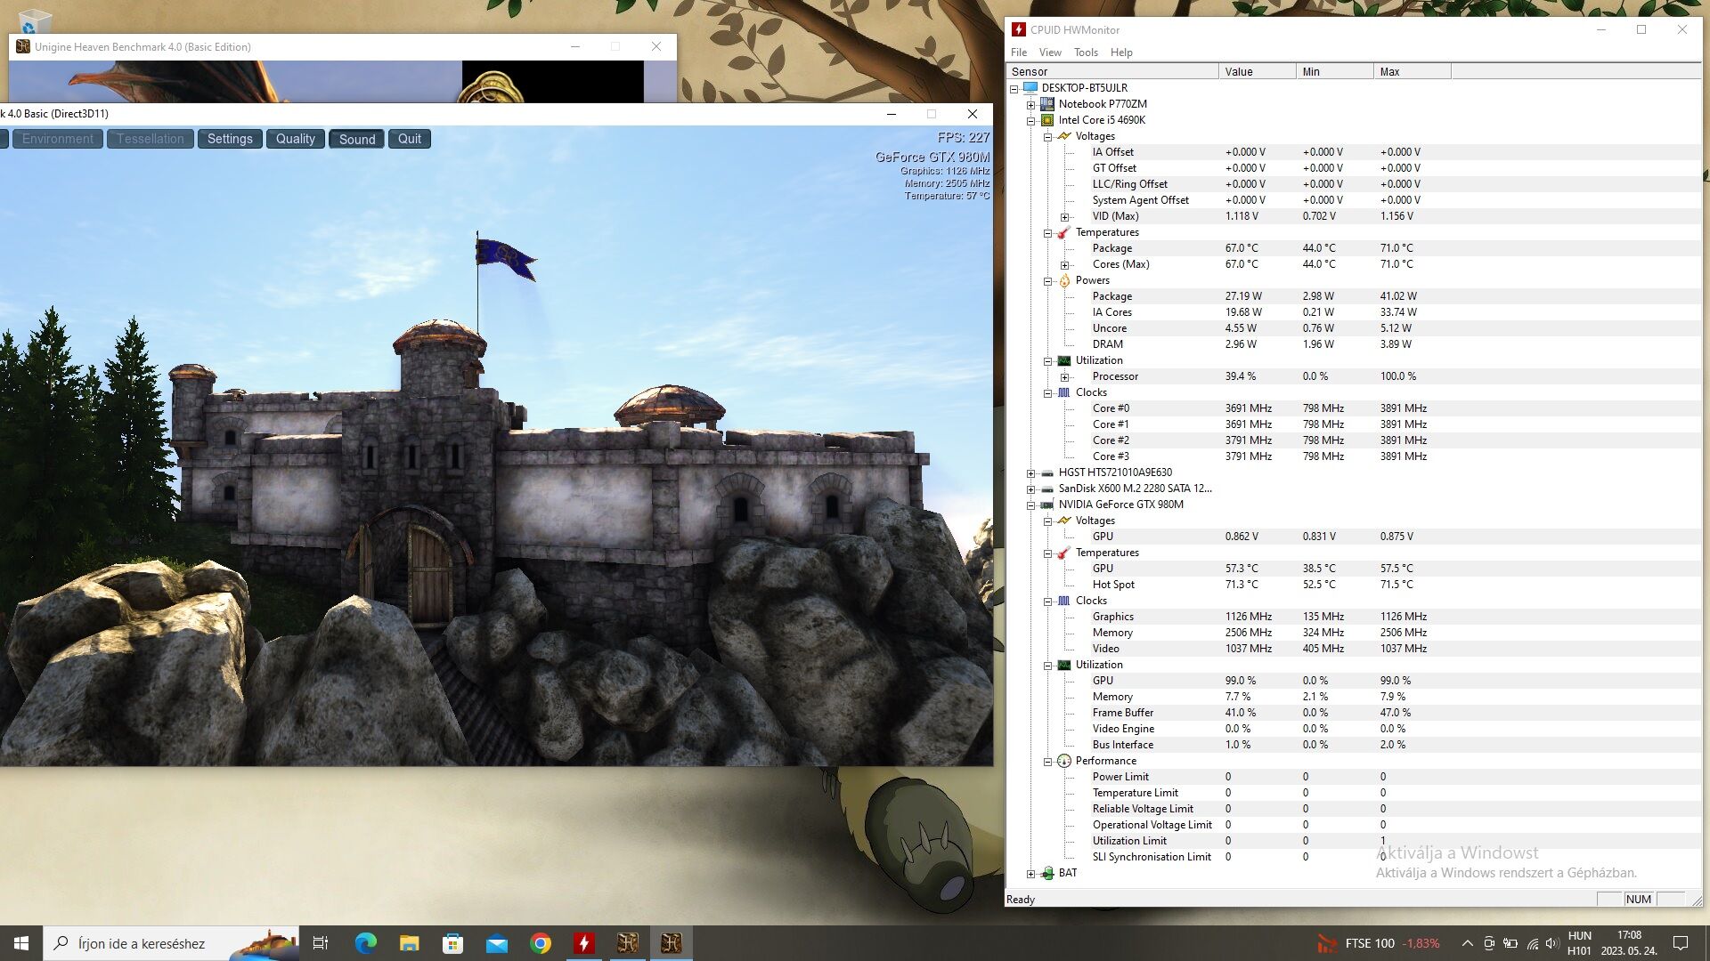Screen dimensions: 1710x961
Task: Select the Power Limit row
Action: 1353,777
